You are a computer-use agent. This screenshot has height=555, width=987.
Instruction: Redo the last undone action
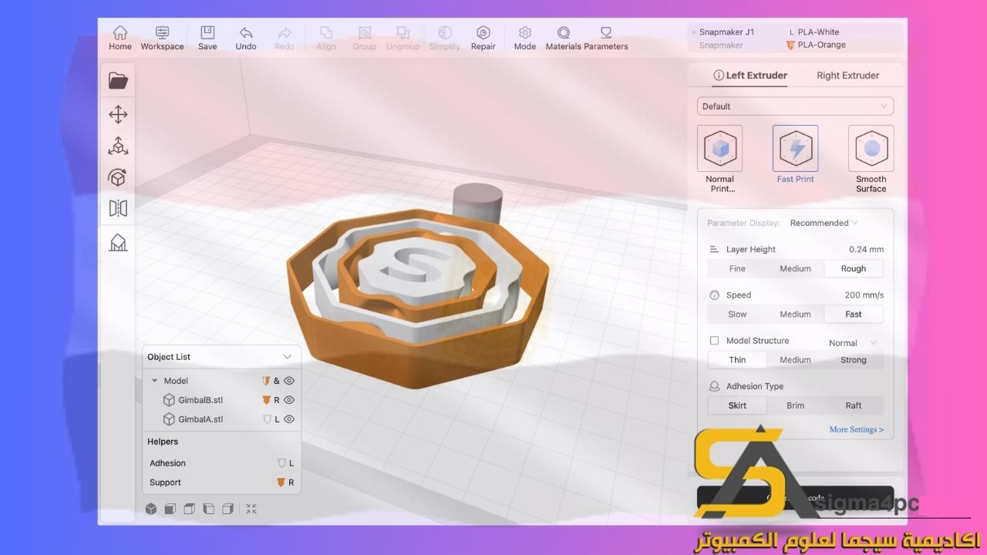click(x=285, y=38)
